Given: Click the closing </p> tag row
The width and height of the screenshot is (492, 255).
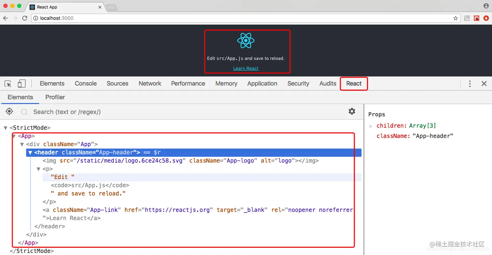Looking at the screenshot, I should [49, 202].
